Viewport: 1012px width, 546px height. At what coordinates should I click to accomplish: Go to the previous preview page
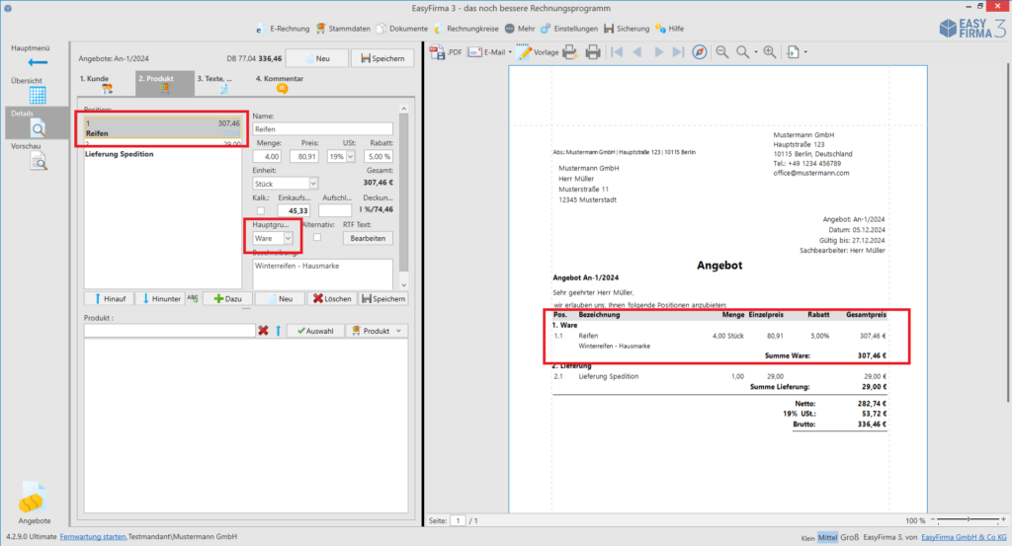click(637, 52)
